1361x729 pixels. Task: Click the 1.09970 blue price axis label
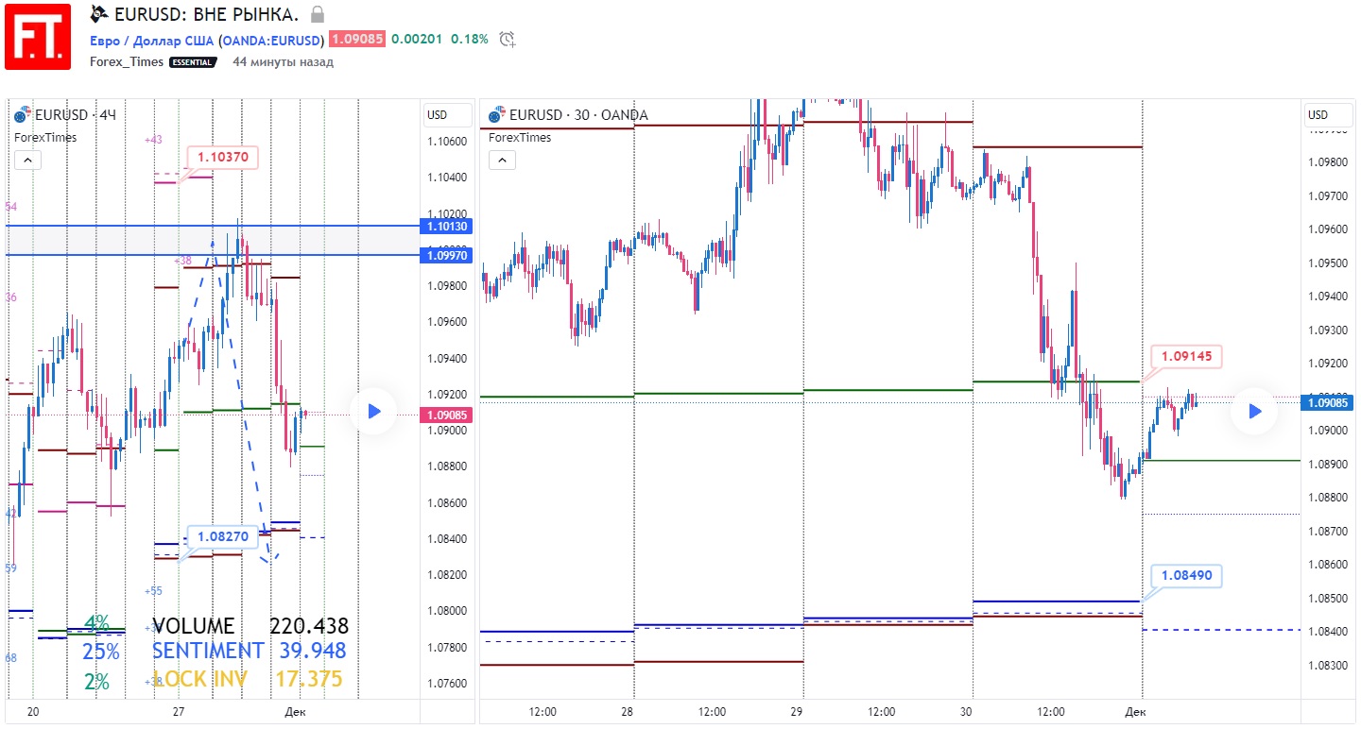(447, 255)
